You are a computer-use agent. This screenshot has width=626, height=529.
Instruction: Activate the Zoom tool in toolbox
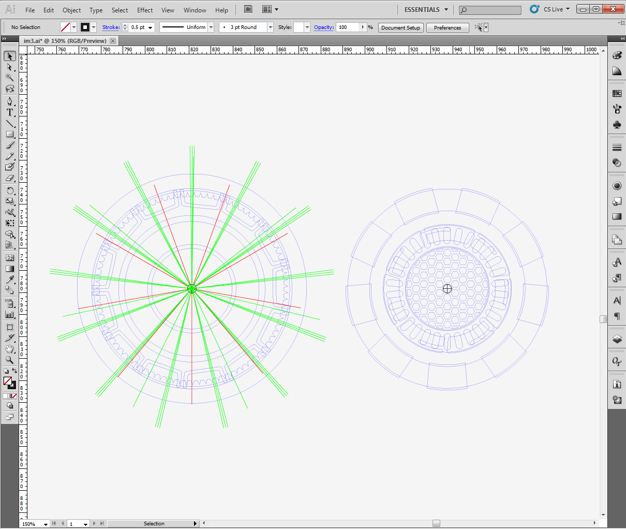10,360
